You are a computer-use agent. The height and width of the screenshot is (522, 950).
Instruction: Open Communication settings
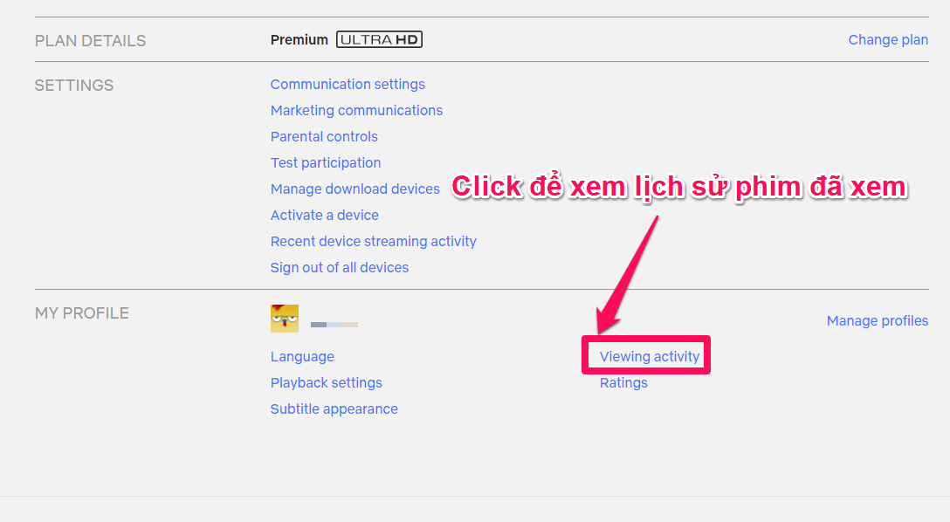348,84
